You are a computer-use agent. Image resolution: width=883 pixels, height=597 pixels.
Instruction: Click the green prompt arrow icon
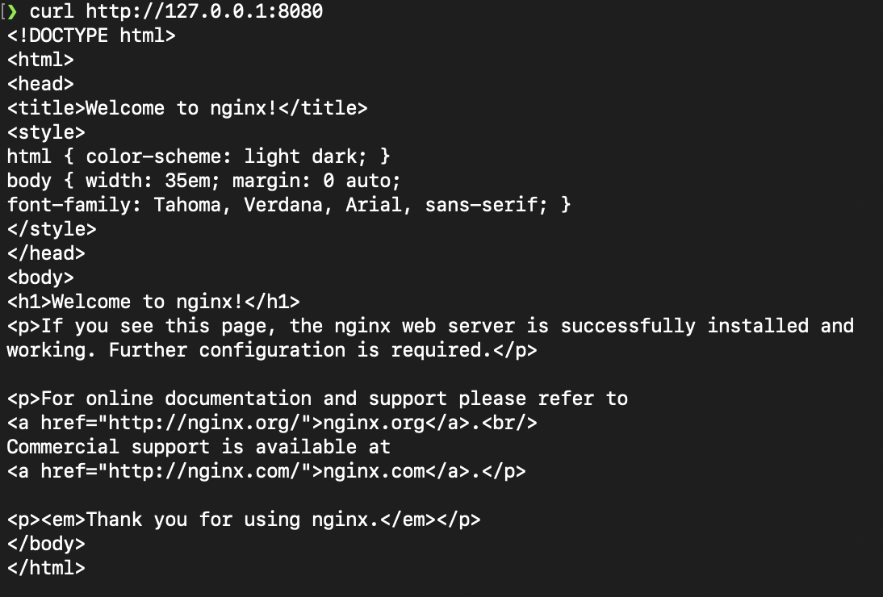point(12,11)
